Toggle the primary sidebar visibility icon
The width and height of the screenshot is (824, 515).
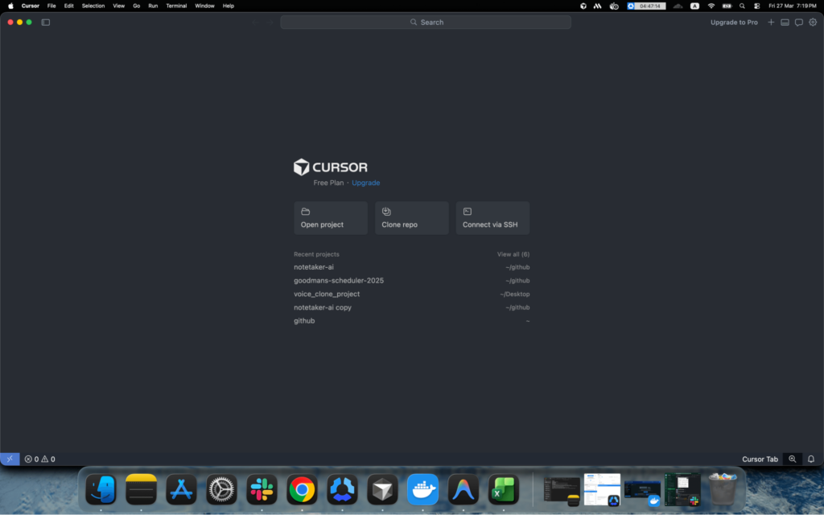coord(45,22)
